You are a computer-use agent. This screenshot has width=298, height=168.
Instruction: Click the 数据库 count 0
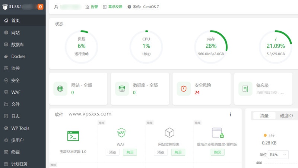pos(134,93)
